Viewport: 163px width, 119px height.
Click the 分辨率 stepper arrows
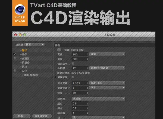[x=87, y=68]
